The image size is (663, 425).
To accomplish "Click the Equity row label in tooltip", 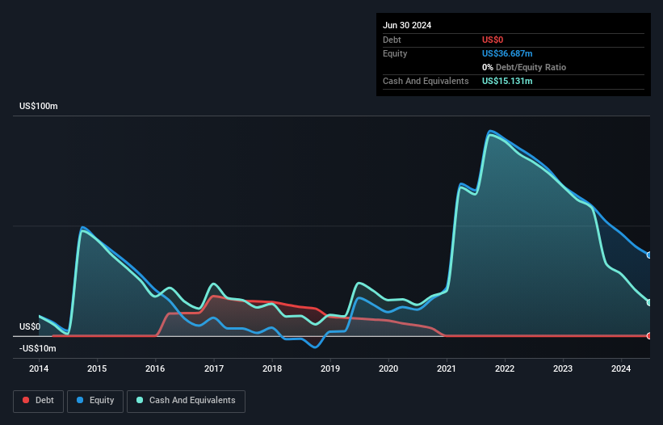I will click(395, 53).
